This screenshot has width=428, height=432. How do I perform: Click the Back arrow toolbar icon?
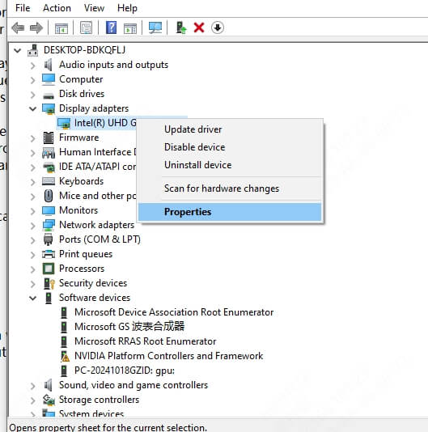point(18,28)
